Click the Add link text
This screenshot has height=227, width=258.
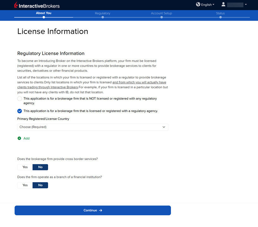pos(27,138)
